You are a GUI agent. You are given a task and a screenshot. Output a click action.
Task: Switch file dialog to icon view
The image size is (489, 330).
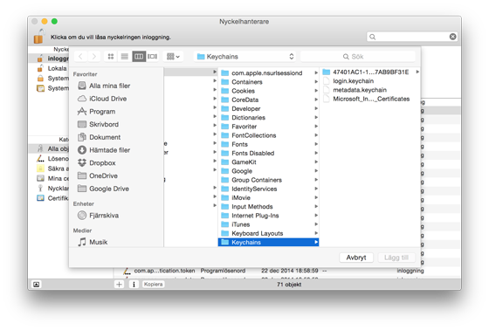tap(111, 57)
